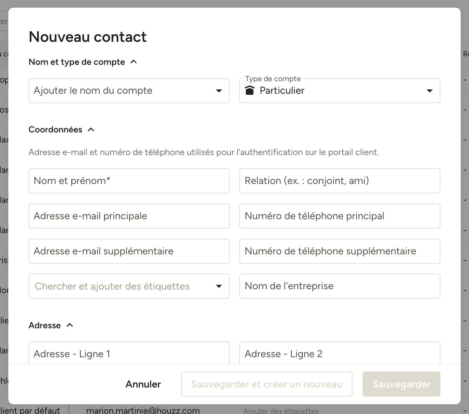Open the Ajouter le nom du compte dropdown
Image resolution: width=469 pixels, height=414 pixels.
[129, 91]
